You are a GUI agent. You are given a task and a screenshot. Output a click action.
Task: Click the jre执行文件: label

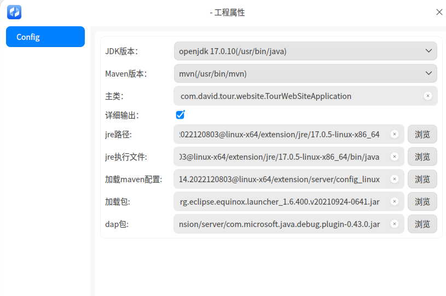click(126, 156)
